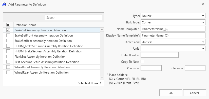Click the Tolerance input field
This screenshot has width=209, height=99.
(195, 68)
